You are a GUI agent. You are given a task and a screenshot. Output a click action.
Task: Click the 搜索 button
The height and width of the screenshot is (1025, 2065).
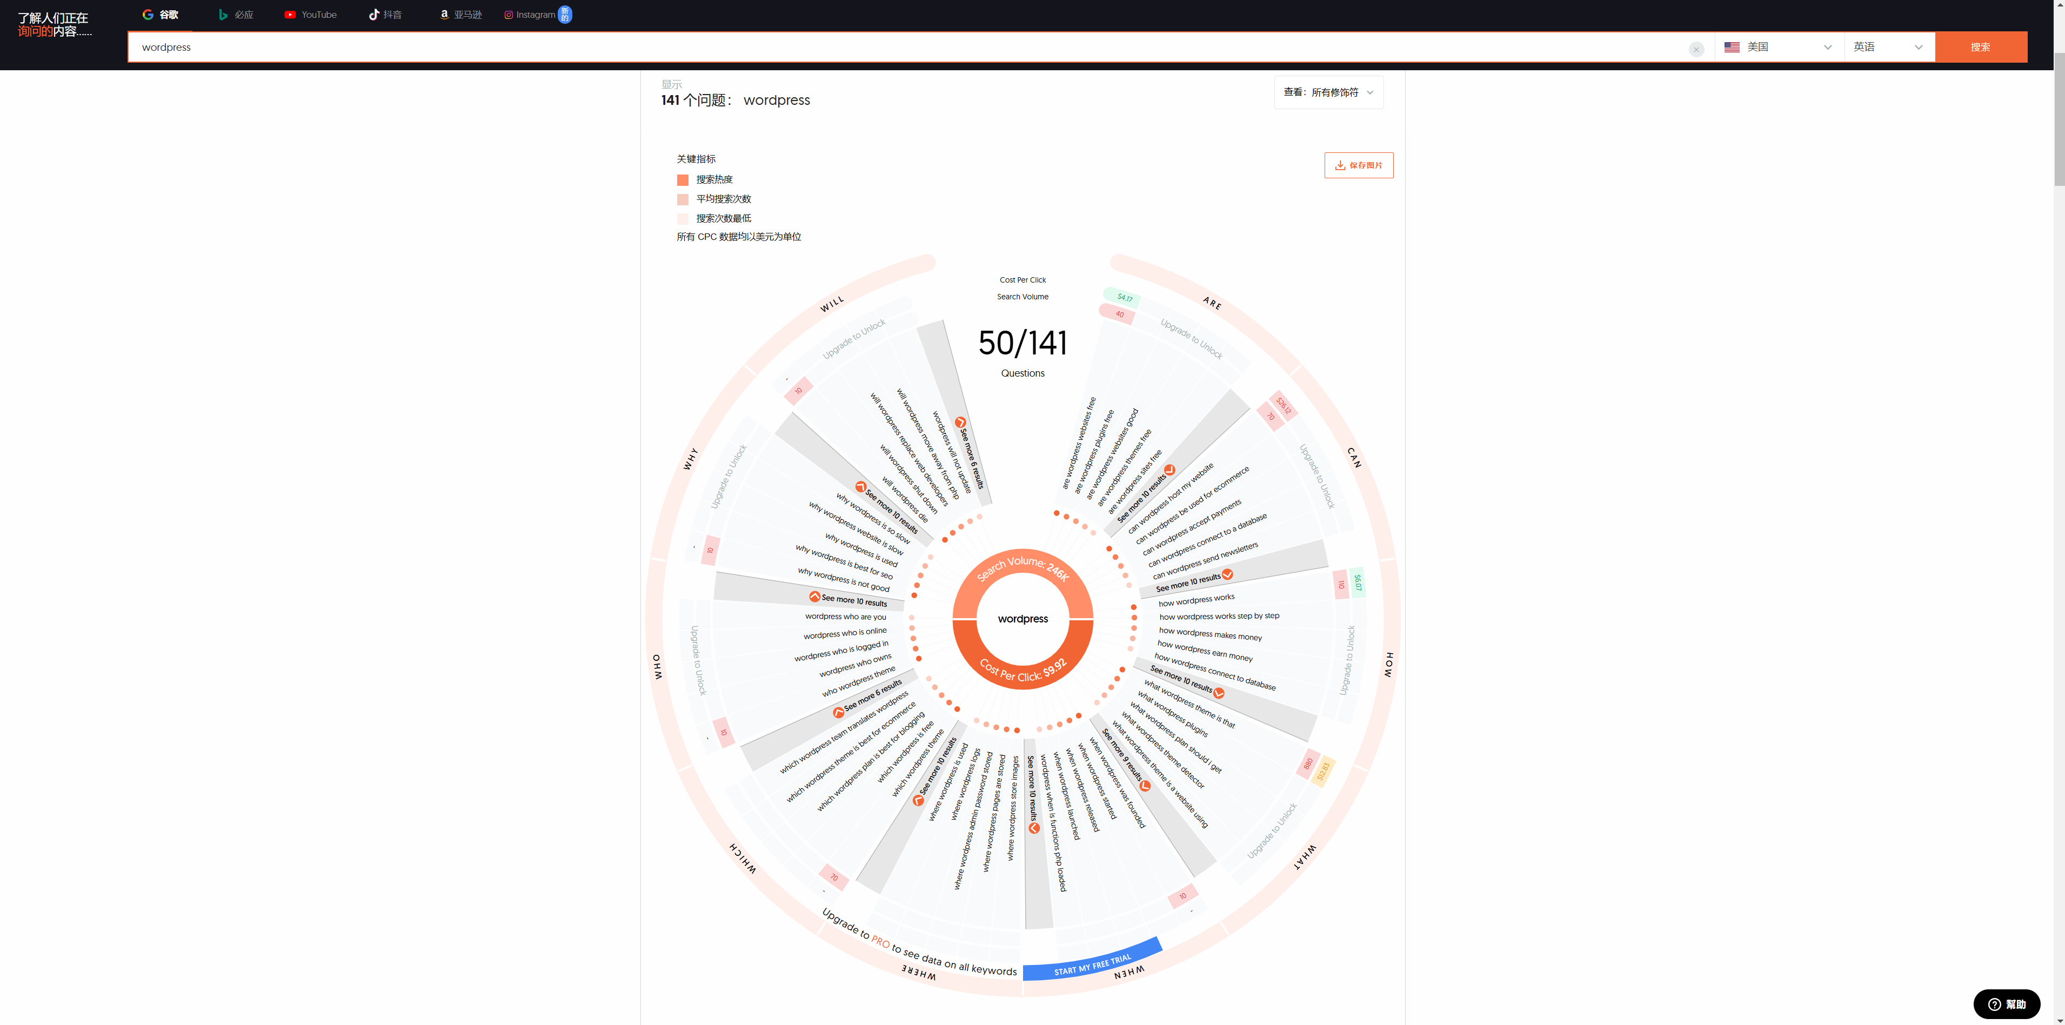(1980, 46)
